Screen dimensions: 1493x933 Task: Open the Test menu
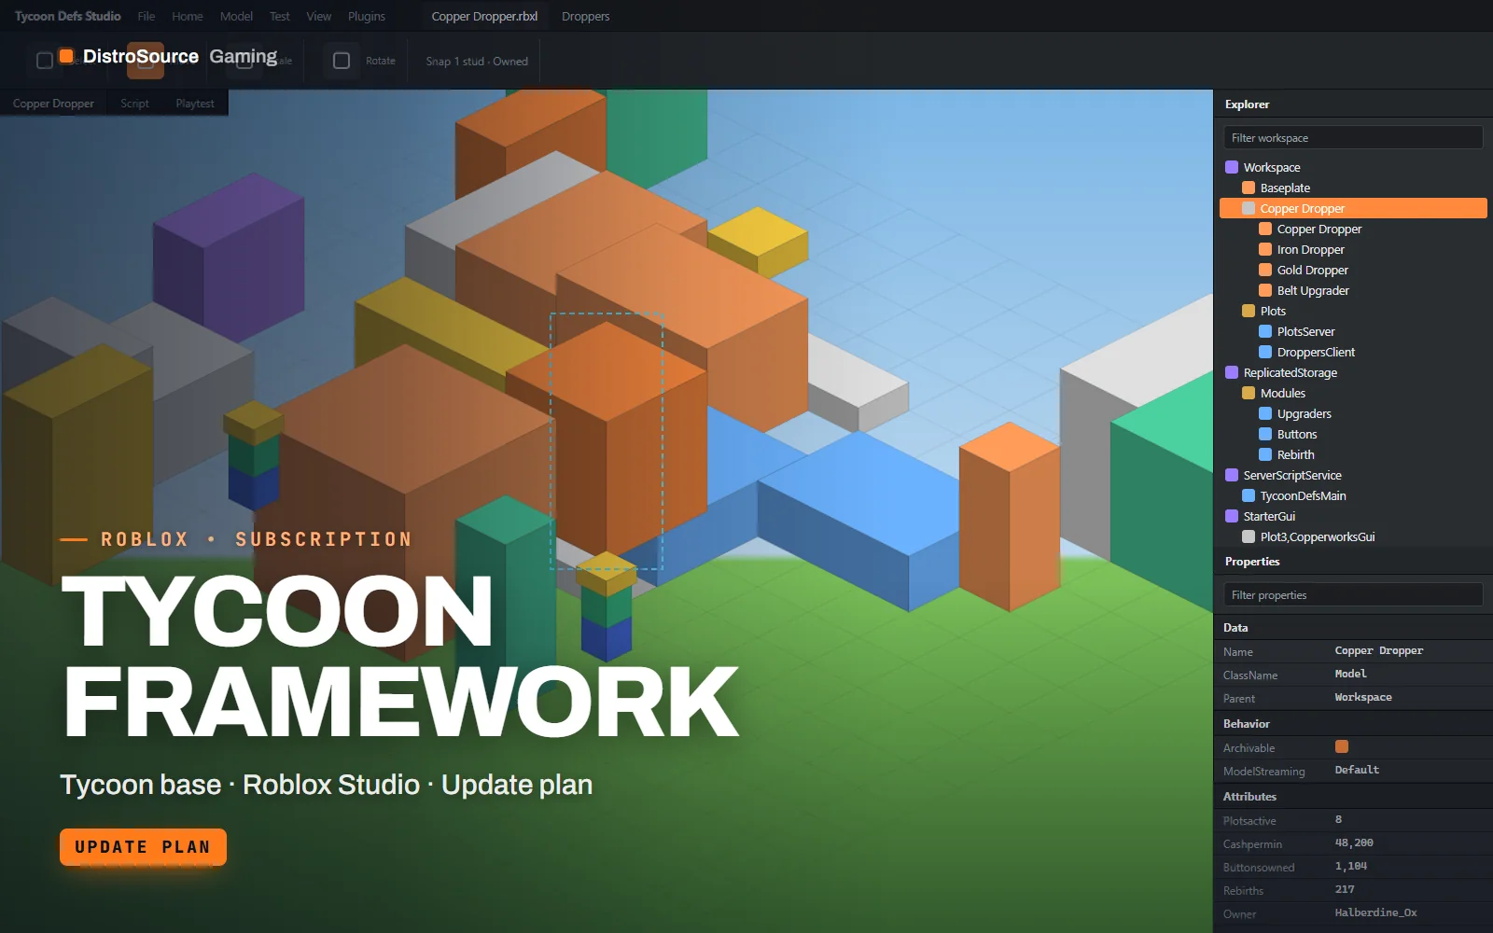click(279, 16)
